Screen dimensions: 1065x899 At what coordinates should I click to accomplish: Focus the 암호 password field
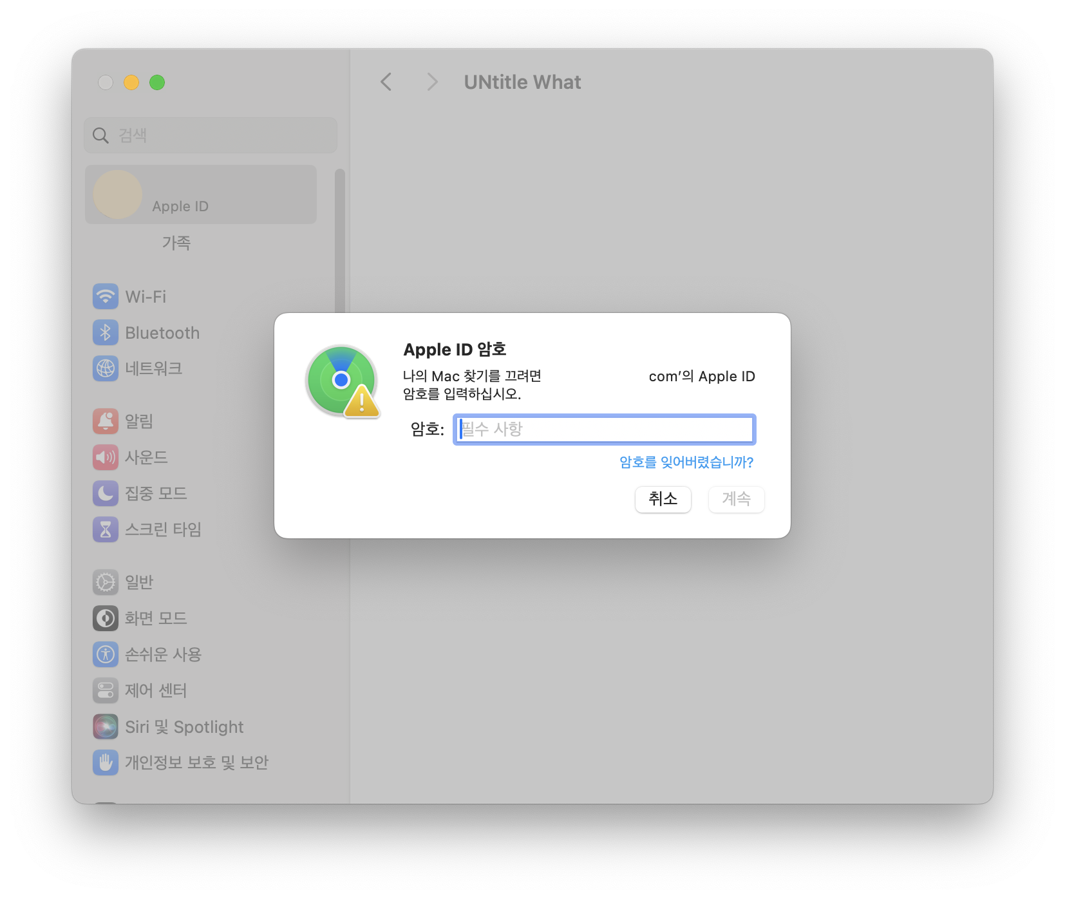tap(605, 430)
